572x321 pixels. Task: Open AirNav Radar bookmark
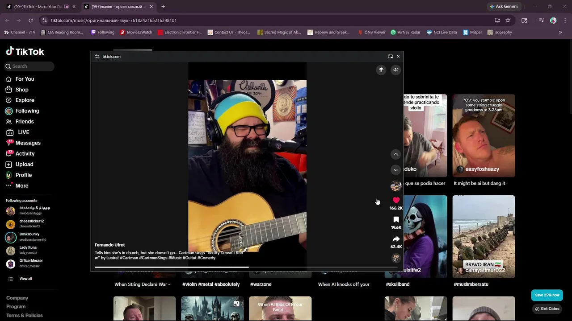tap(406, 32)
